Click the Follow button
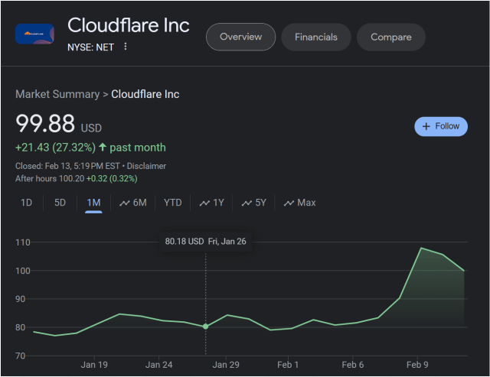This screenshot has height=377, width=490. [441, 126]
